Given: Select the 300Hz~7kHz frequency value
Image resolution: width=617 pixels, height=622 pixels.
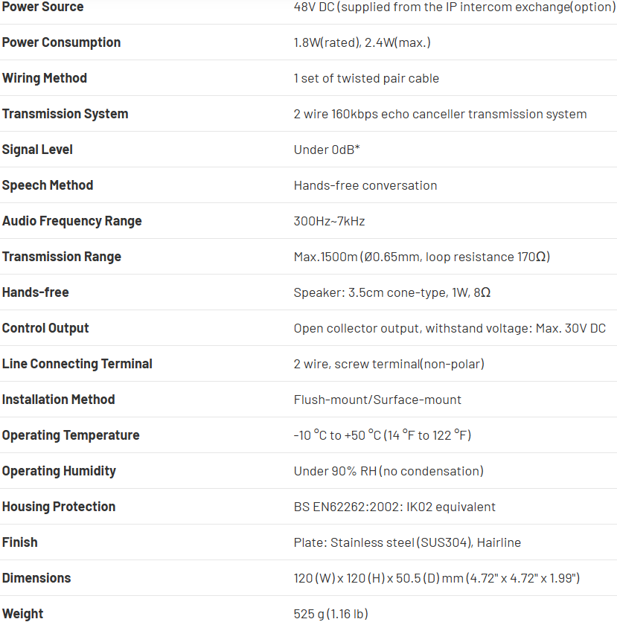Looking at the screenshot, I should click(329, 221).
